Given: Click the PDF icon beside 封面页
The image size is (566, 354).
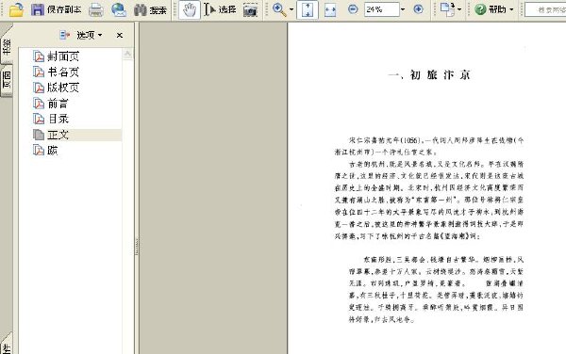Looking at the screenshot, I should tap(39, 56).
